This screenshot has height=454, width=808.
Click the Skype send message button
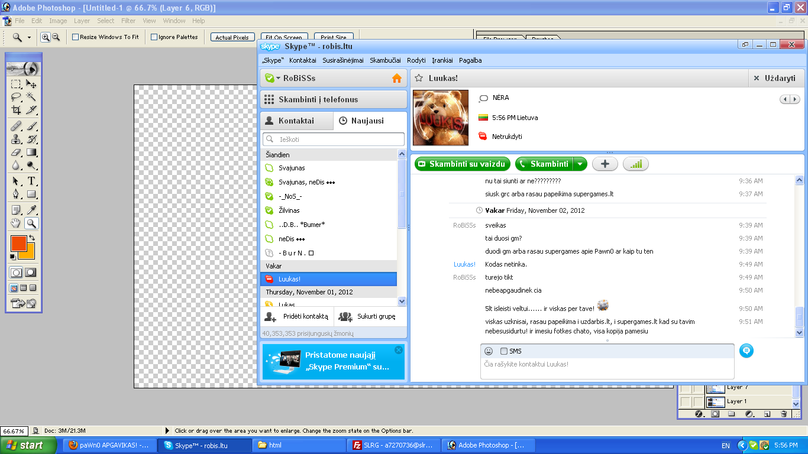pos(746,351)
